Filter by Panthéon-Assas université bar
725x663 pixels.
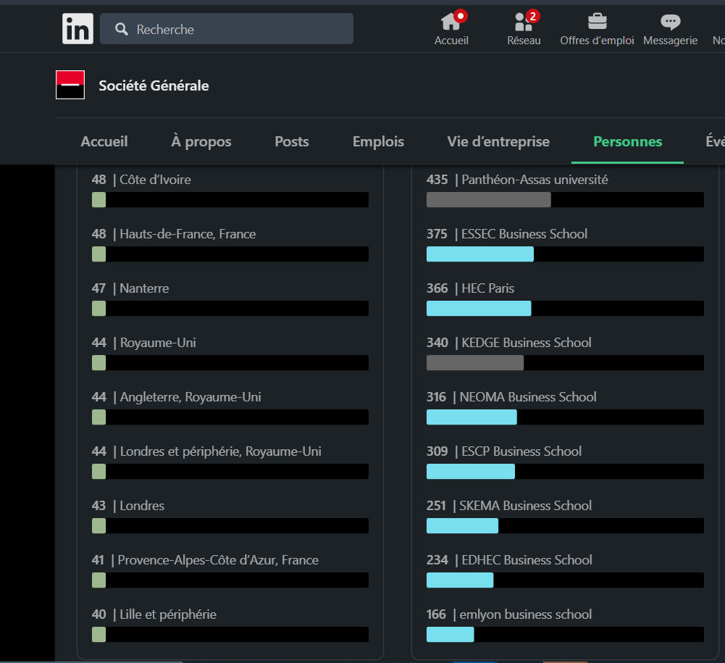[x=565, y=200]
